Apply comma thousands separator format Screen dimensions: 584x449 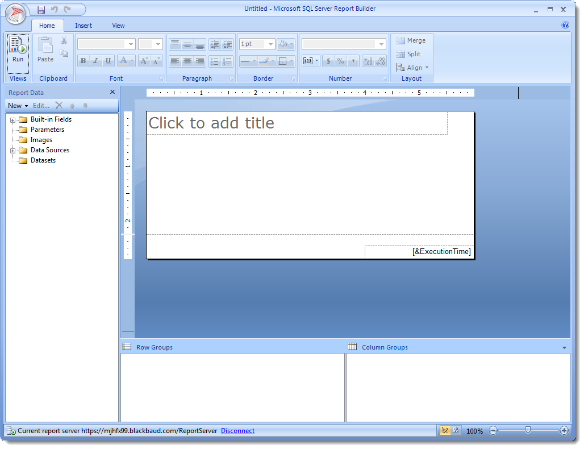(x=353, y=61)
